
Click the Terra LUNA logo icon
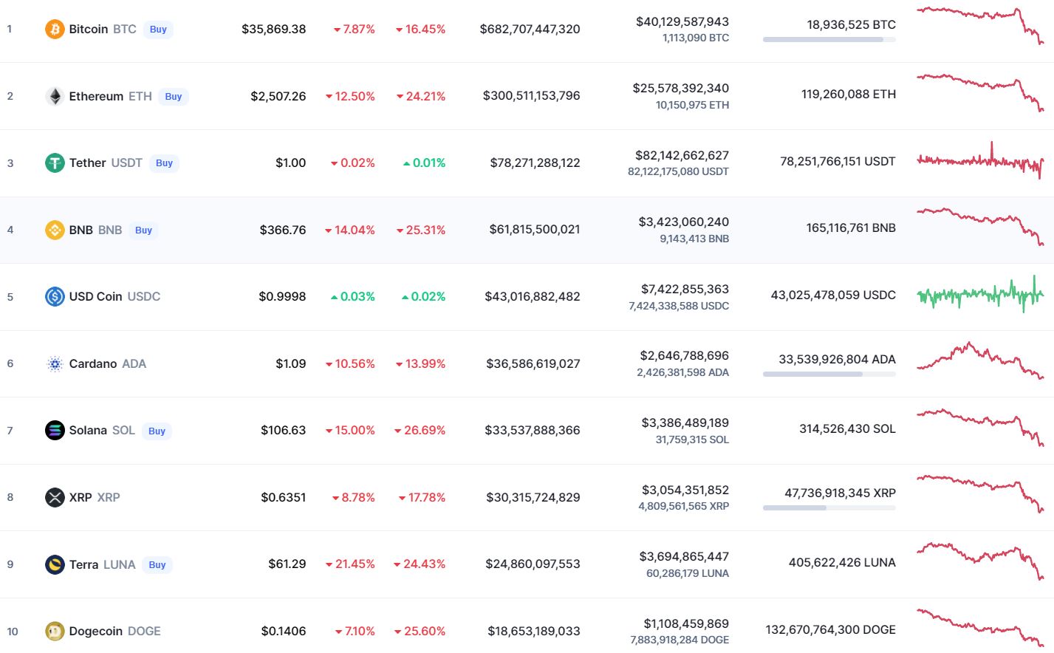pos(55,564)
